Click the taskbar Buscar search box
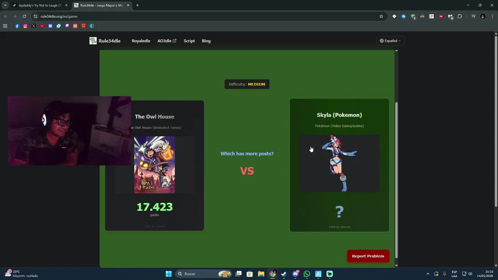 click(203, 274)
